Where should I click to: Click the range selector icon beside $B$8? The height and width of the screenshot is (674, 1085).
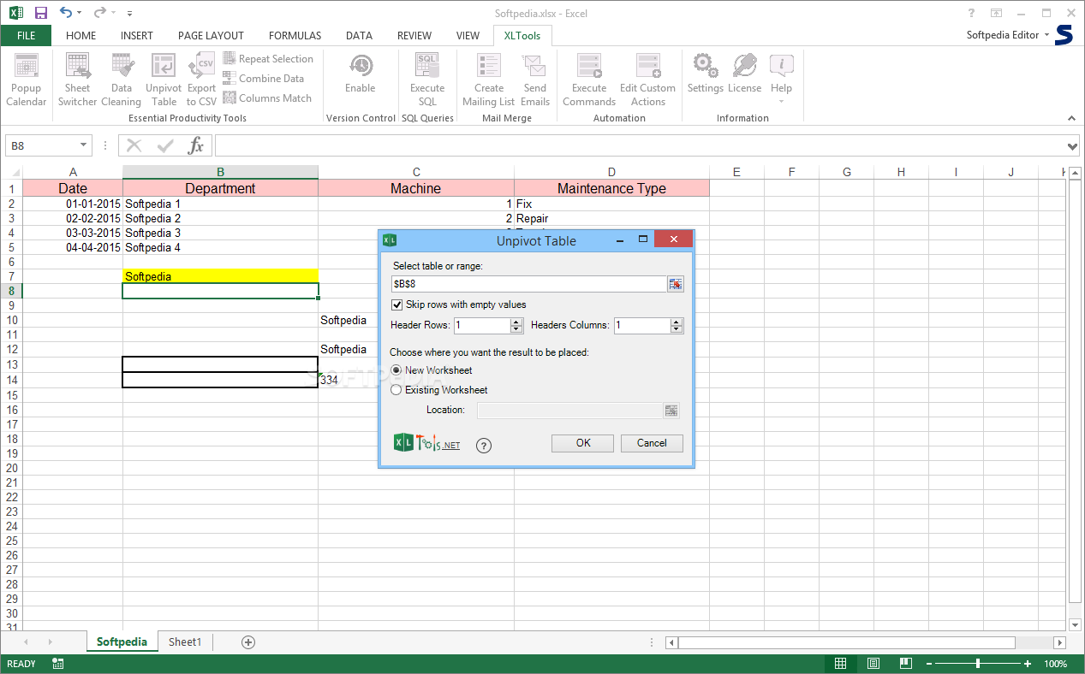676,284
